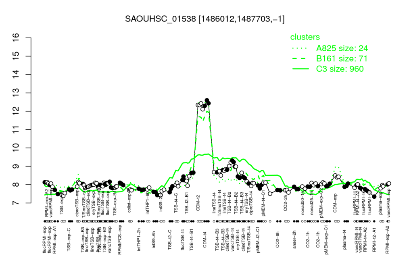Image resolution: width=413 pixels, height=258 pixels.
Task: Select the 'clusters' legend heading
Action: (305, 37)
